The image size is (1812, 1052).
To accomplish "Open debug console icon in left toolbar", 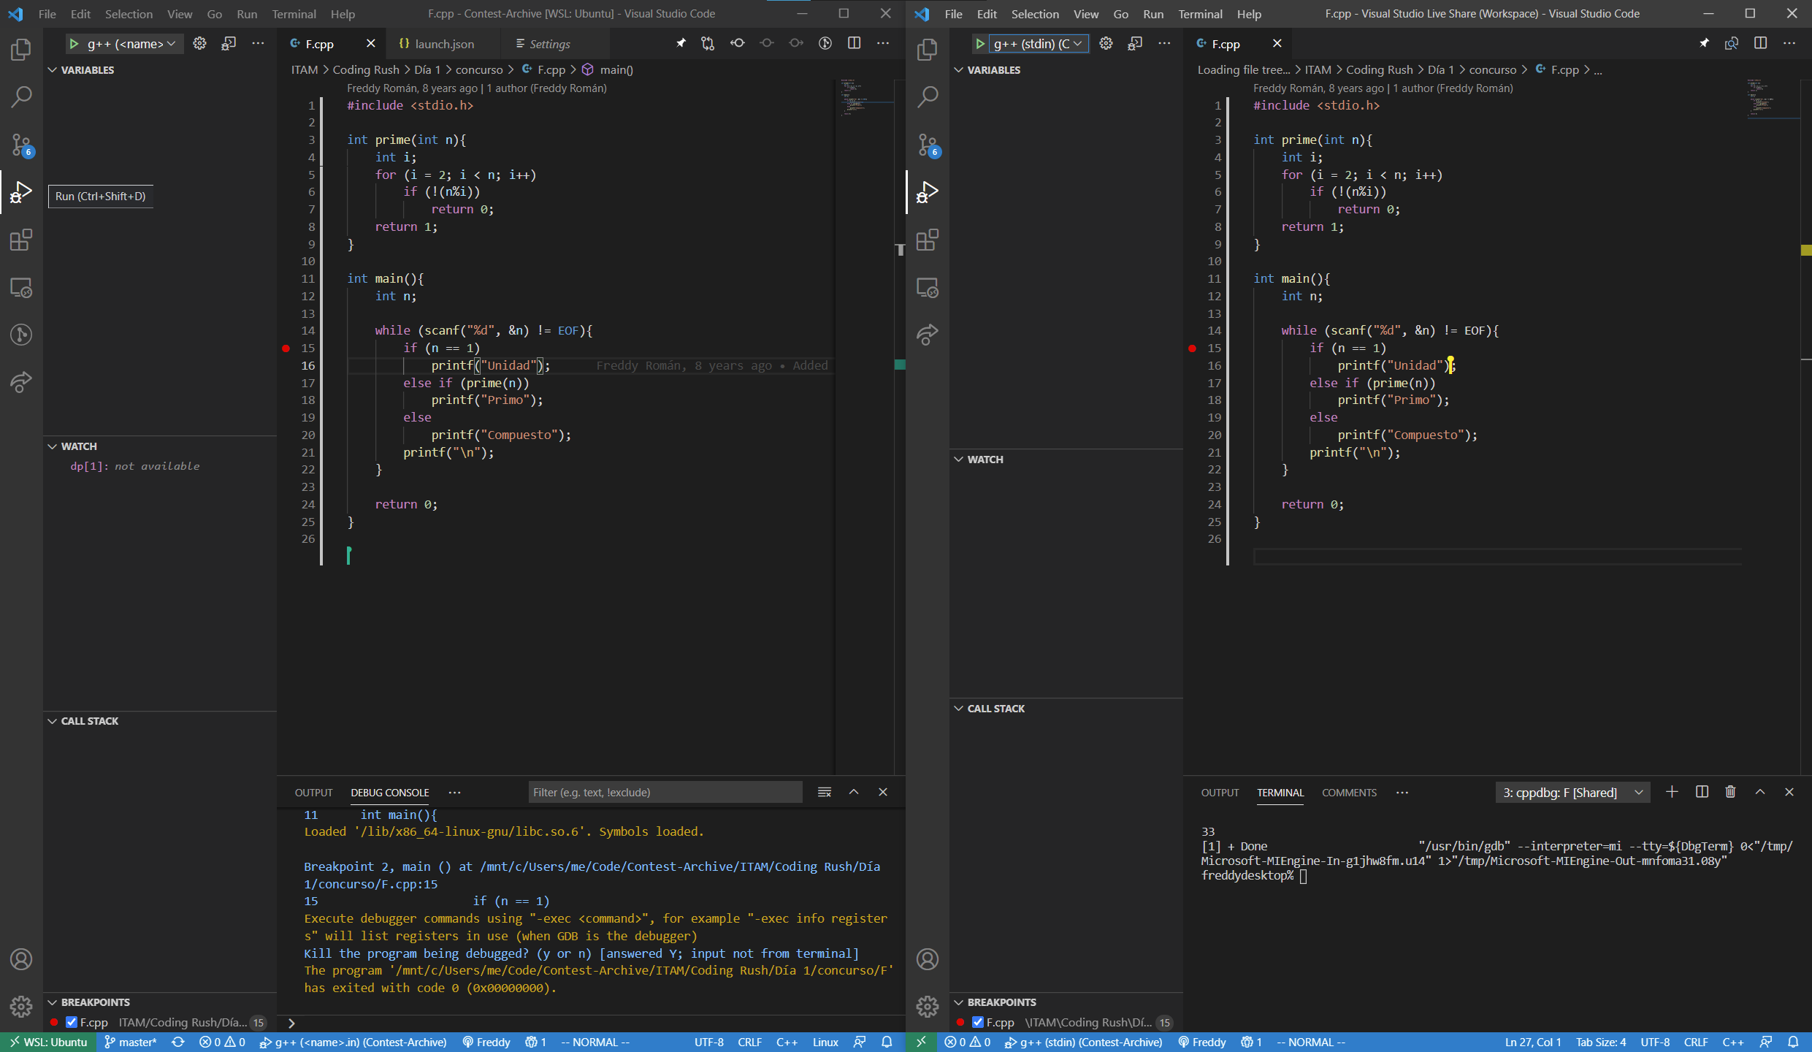I will pos(229,44).
